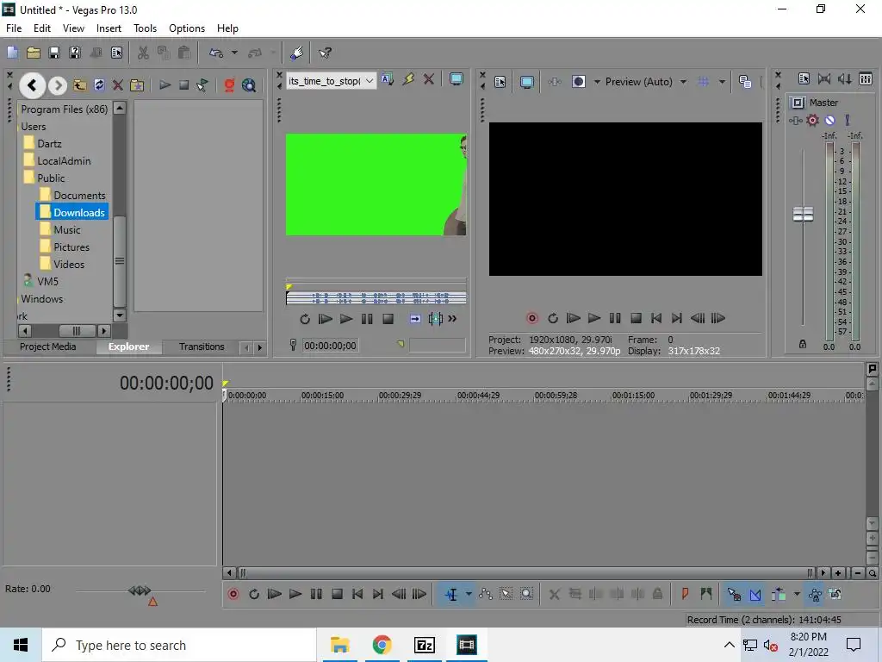Start preview in Explorer toolbar
882x662 pixels.
[x=165, y=85]
